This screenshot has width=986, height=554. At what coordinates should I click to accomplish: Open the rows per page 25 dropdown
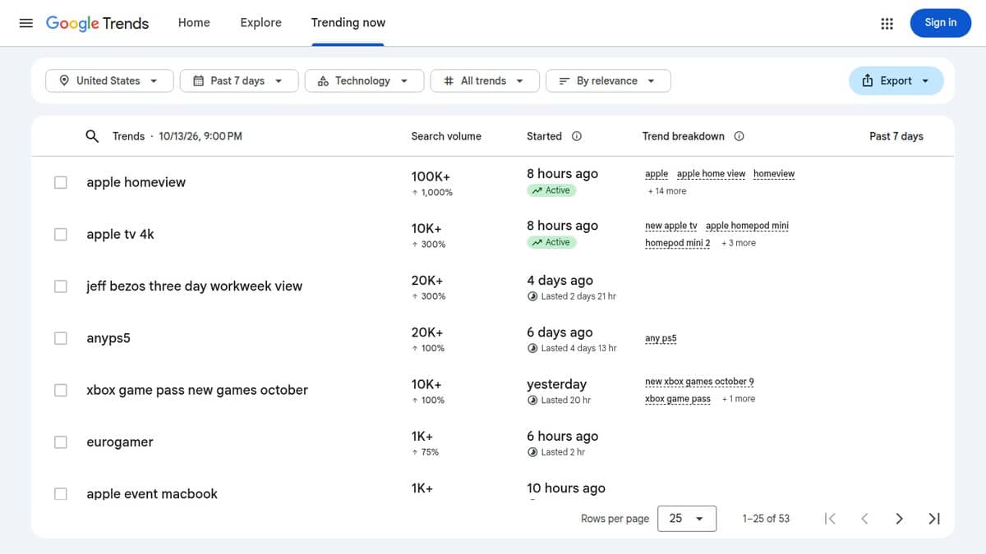pyautogui.click(x=688, y=519)
